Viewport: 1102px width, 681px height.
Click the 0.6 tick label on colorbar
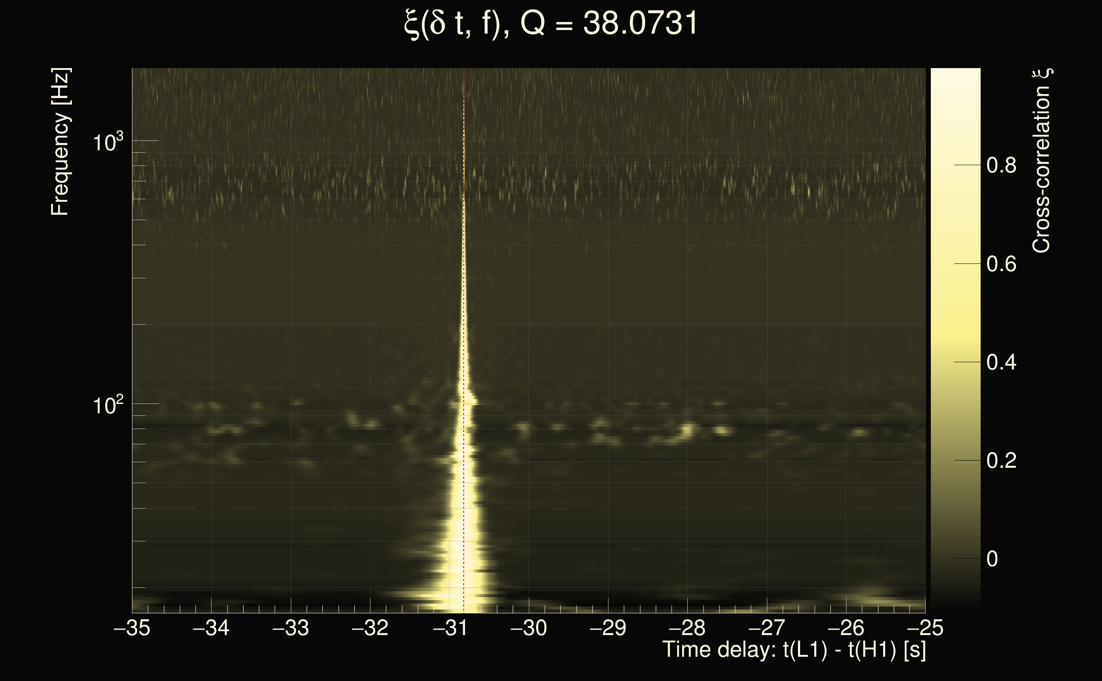[x=1001, y=264]
